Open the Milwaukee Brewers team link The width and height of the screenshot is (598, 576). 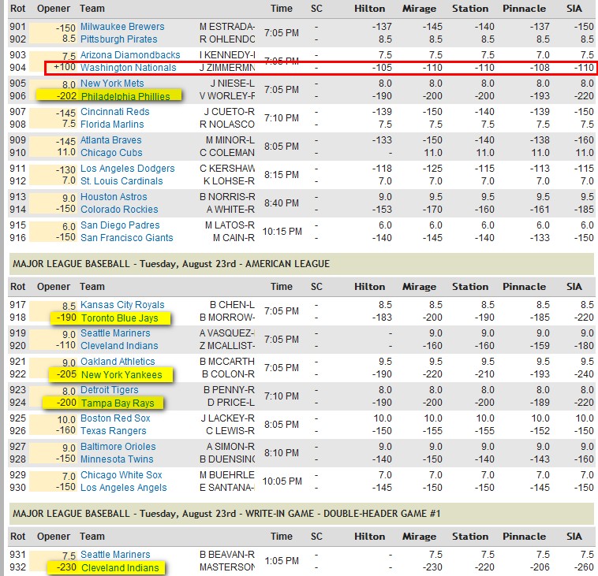coord(122,27)
